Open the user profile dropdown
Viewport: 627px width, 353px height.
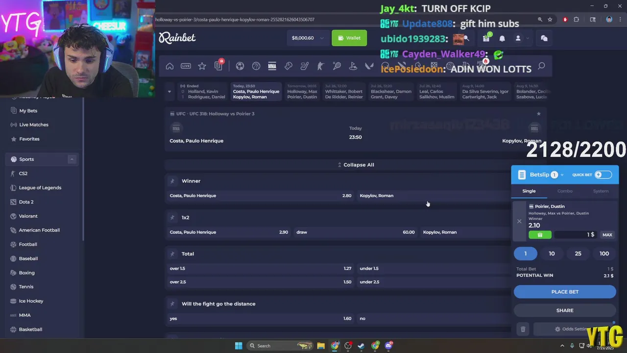(521, 38)
